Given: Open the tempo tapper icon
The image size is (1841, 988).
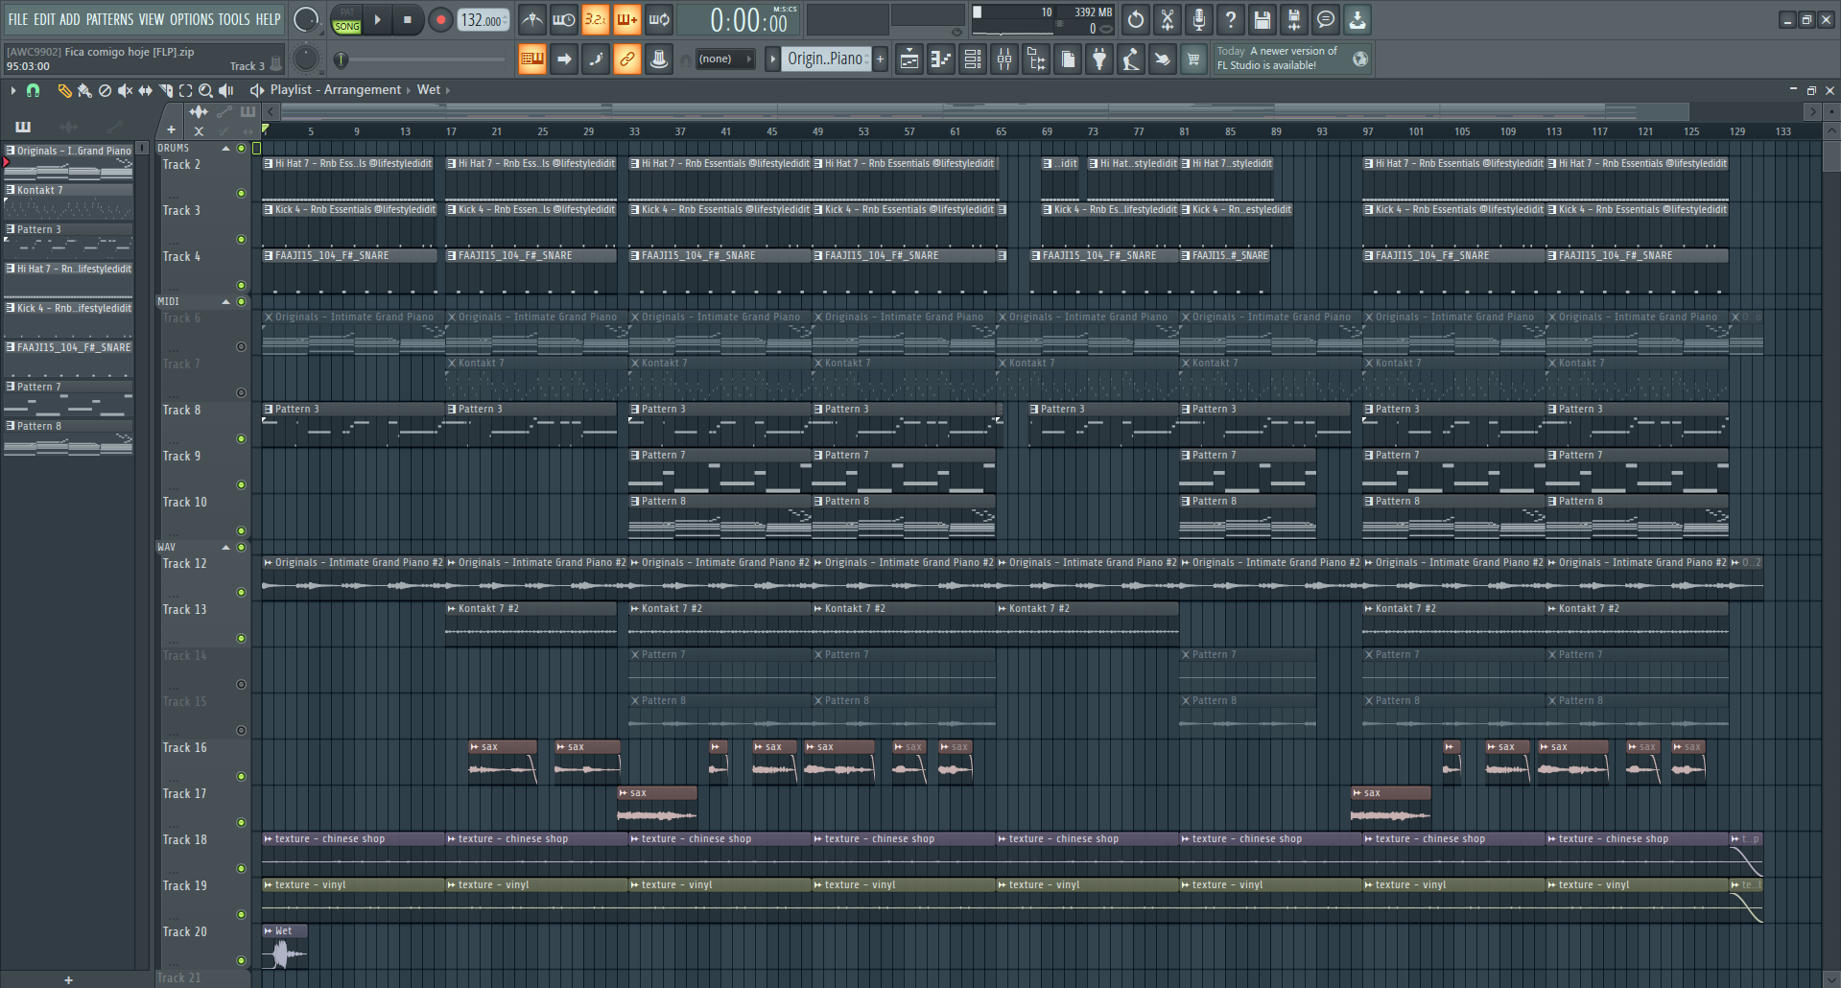Looking at the screenshot, I should tap(1131, 59).
